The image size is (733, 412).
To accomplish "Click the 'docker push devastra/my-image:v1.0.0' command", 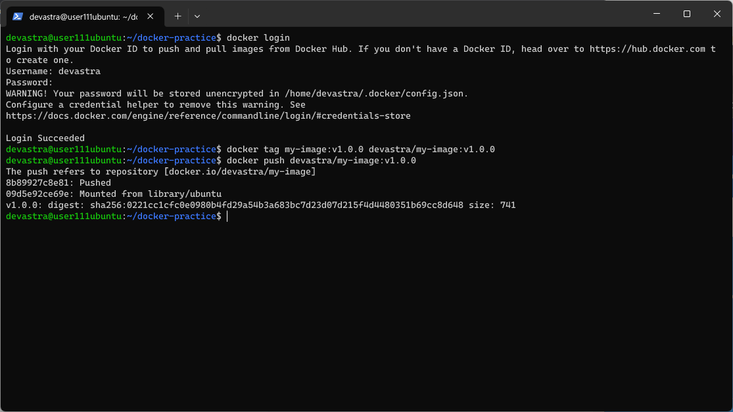I will (x=321, y=161).
